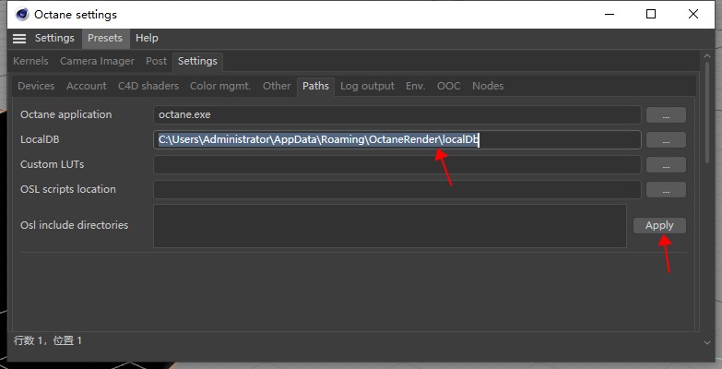Open the Log output sub-tab

pyautogui.click(x=367, y=86)
